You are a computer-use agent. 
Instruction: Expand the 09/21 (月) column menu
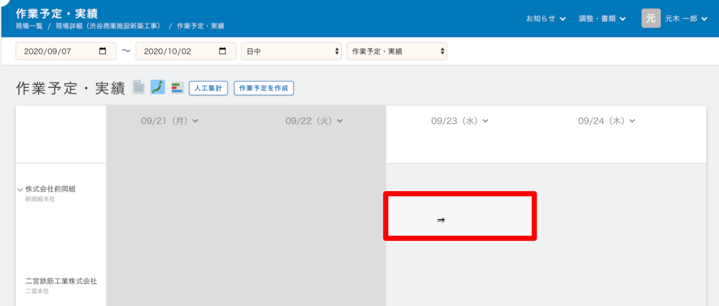tap(195, 121)
